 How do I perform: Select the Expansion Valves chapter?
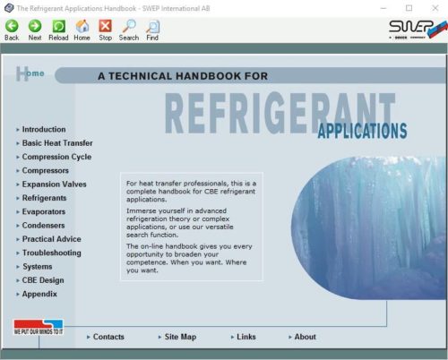pyautogui.click(x=54, y=184)
